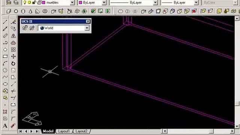This screenshot has height=135, width=240.
Task: Open the ByLayer lineweight dropdown
Action: (196, 3)
